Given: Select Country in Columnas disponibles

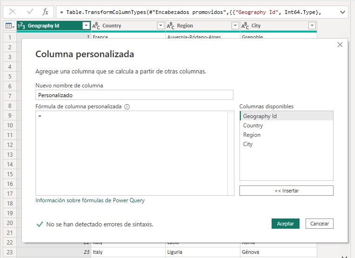Looking at the screenshot, I should click(287, 126).
